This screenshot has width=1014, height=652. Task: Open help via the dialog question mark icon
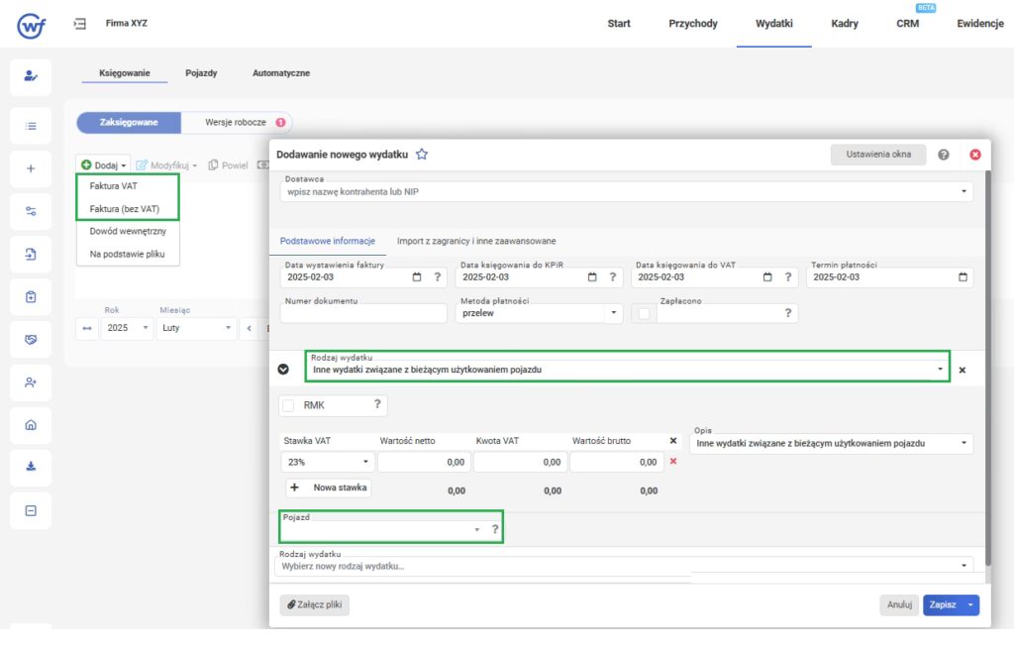[943, 155]
